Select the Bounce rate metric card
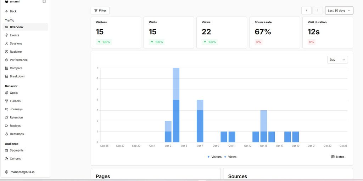 pos(275,32)
